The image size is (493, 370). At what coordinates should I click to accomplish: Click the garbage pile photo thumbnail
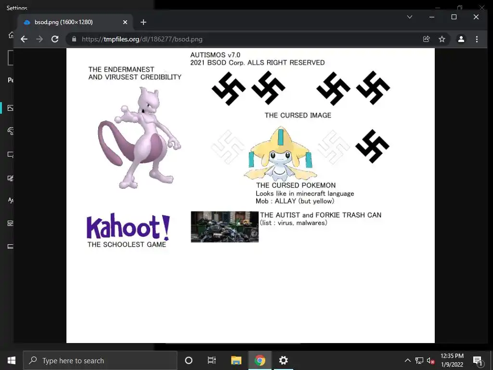pos(224,227)
